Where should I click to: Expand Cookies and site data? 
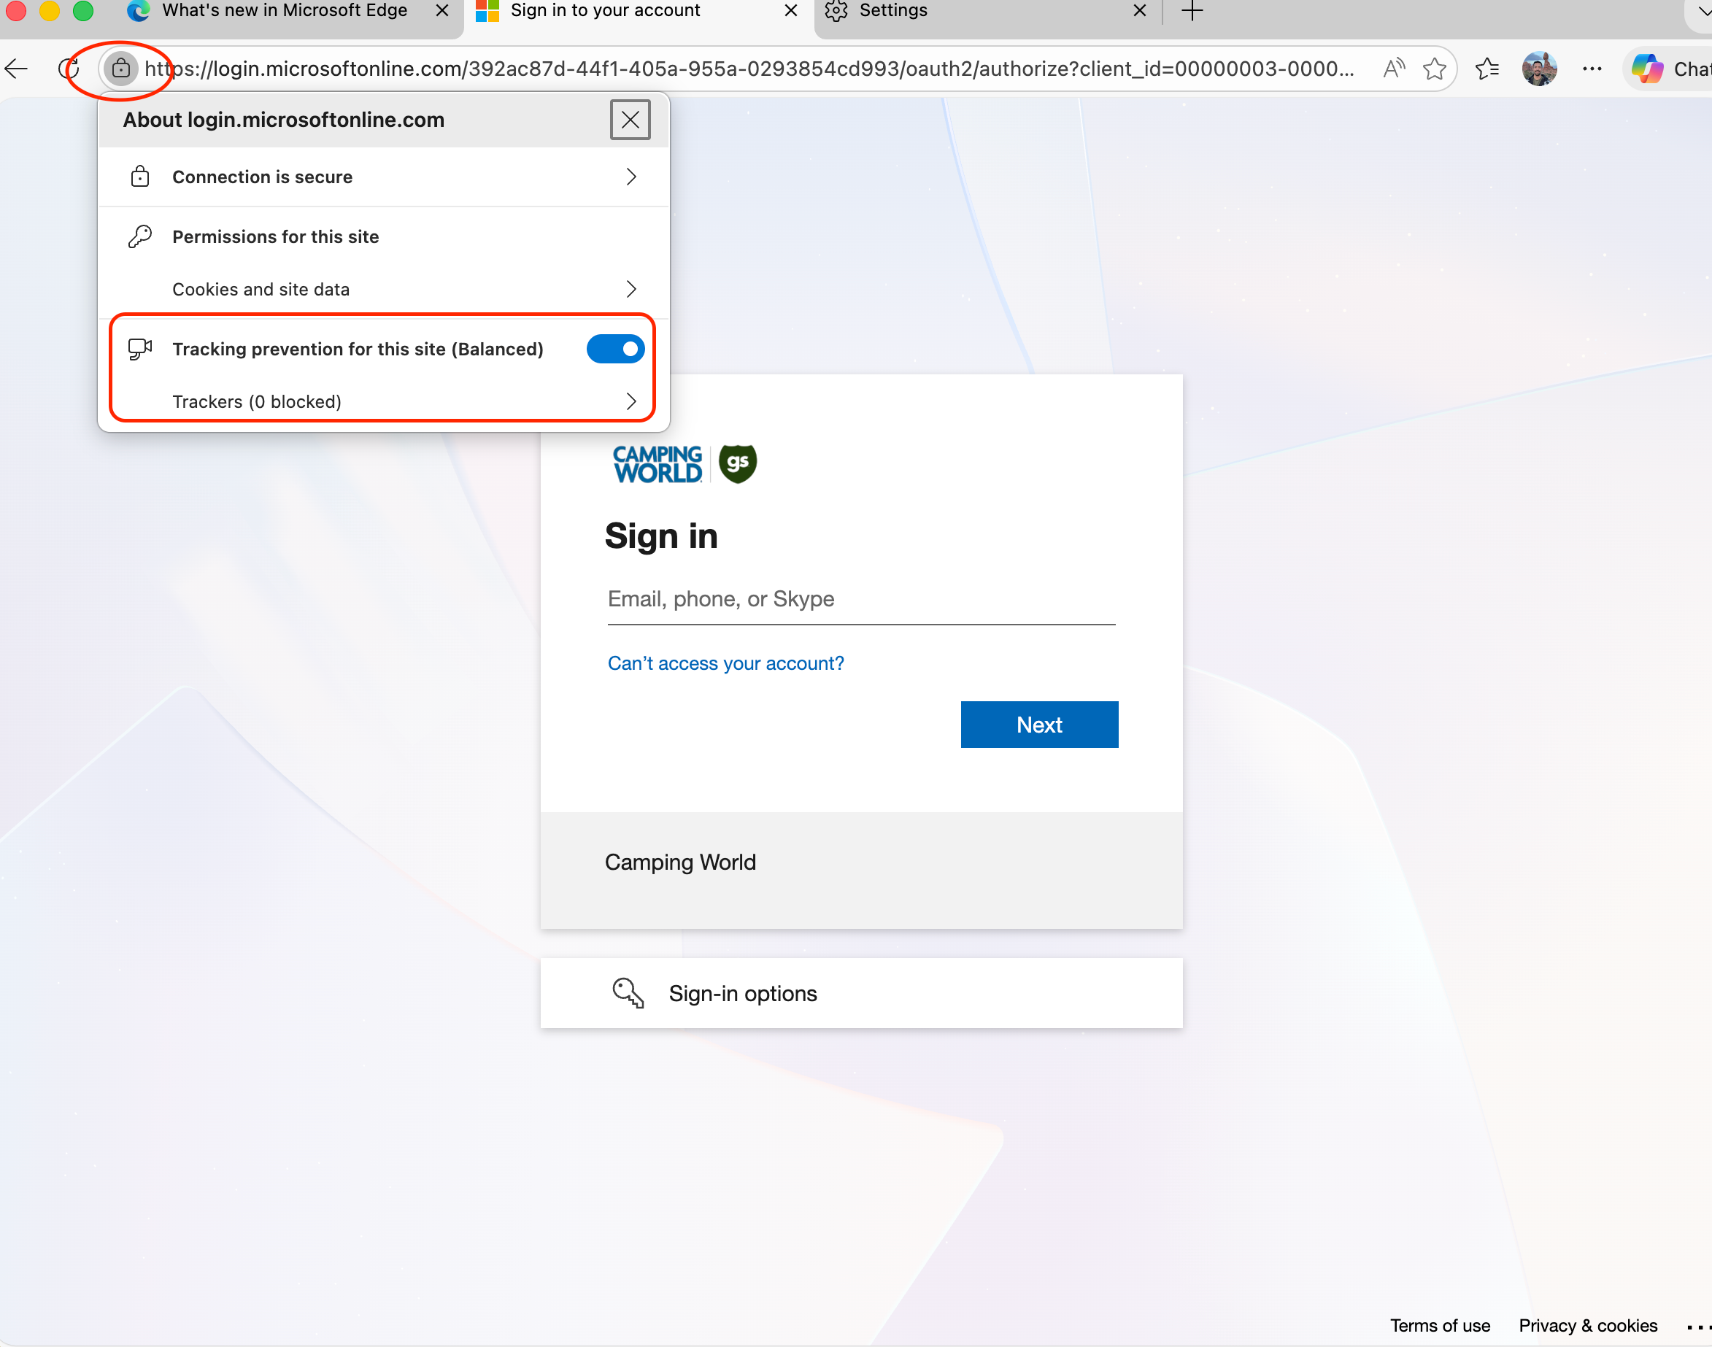pyautogui.click(x=383, y=290)
